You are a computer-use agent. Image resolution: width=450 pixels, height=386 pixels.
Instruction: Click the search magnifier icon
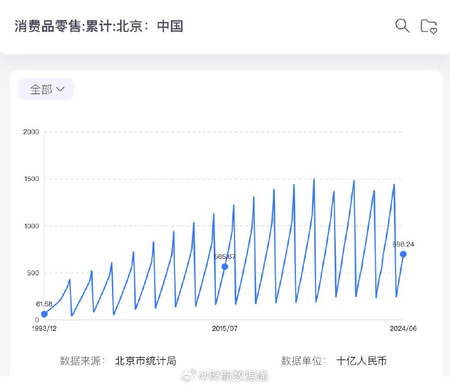click(x=402, y=26)
